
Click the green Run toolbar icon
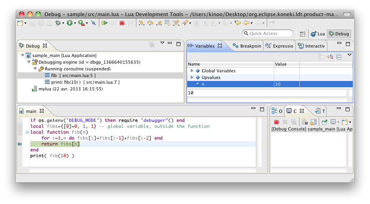(70, 23)
